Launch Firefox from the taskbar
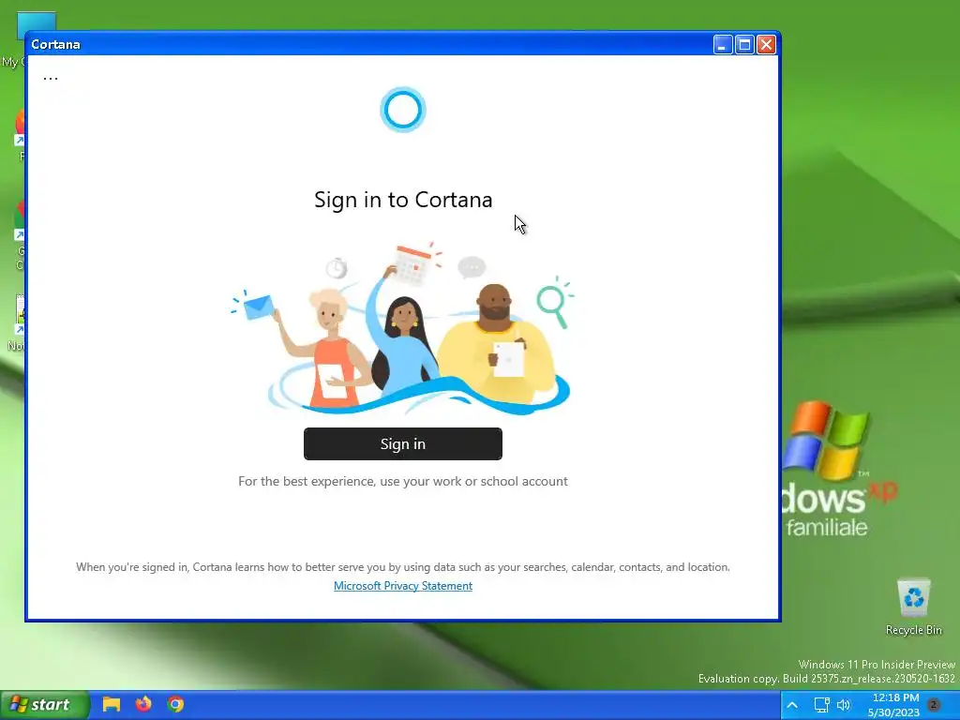Image resolution: width=960 pixels, height=720 pixels. 143,704
